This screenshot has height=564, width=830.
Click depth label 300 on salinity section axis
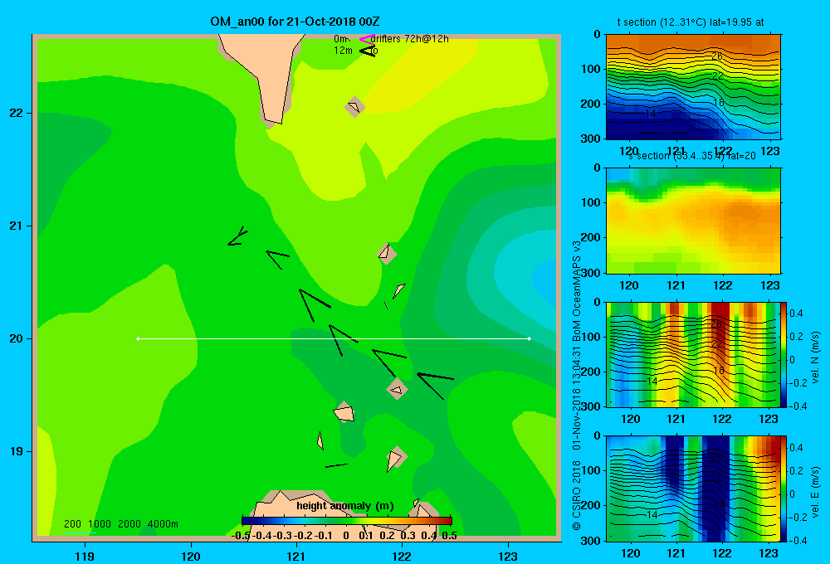pos(591,273)
